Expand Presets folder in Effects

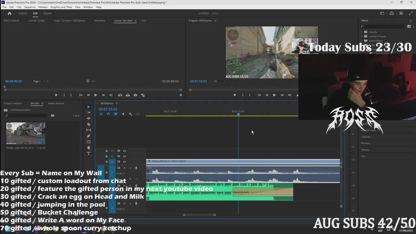pyautogui.click(x=361, y=32)
